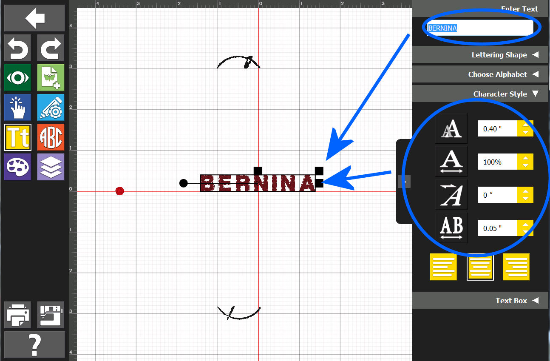Undo the last action
This screenshot has width=550, height=361.
coord(17,48)
